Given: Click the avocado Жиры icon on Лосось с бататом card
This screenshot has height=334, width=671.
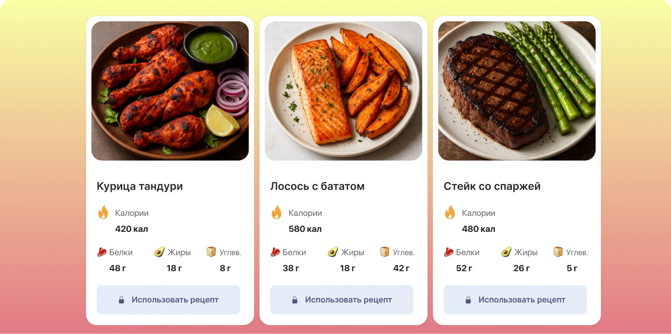Looking at the screenshot, I should coord(333,252).
